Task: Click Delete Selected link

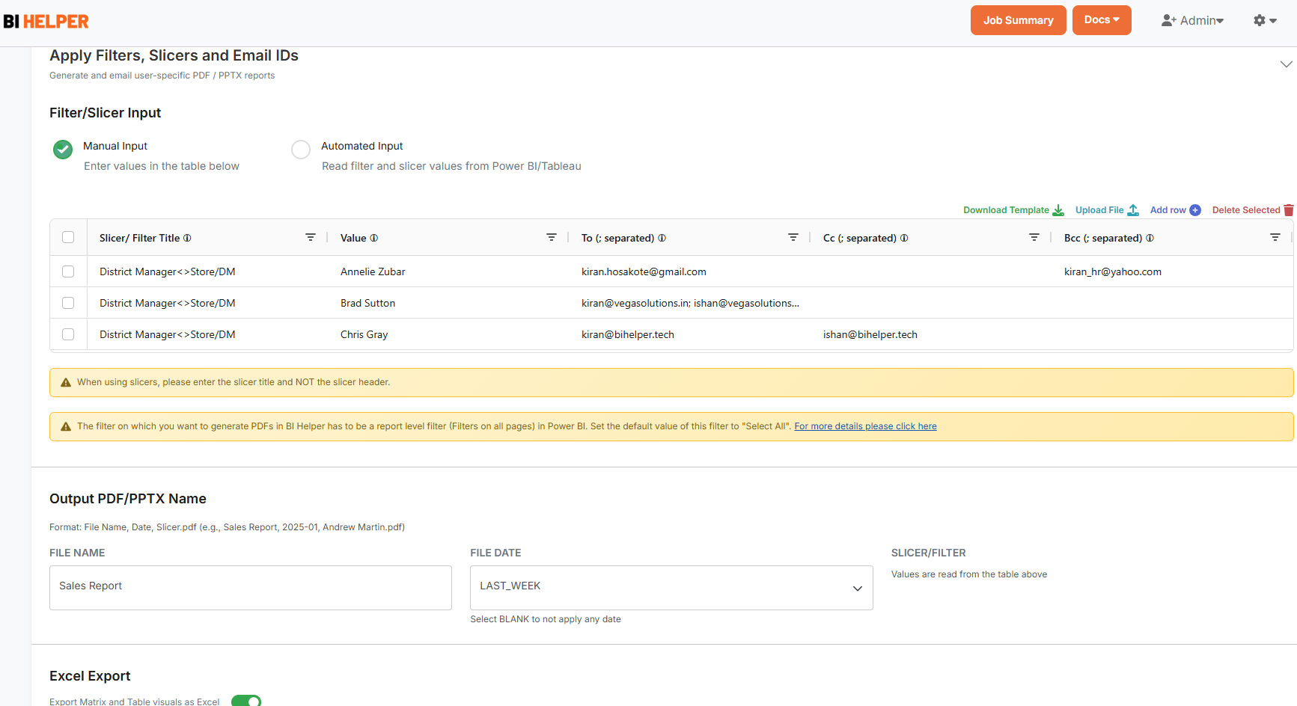Action: (x=1246, y=210)
